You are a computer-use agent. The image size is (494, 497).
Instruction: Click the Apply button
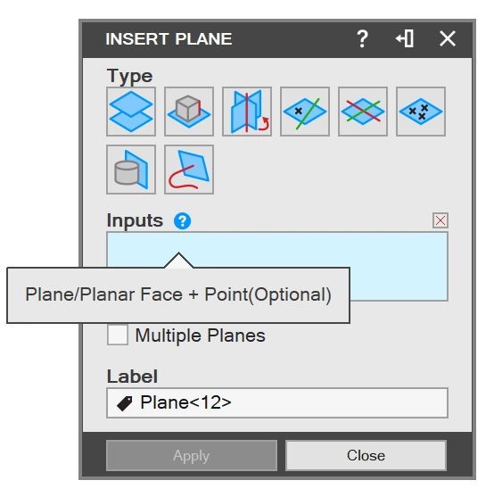coord(192,455)
